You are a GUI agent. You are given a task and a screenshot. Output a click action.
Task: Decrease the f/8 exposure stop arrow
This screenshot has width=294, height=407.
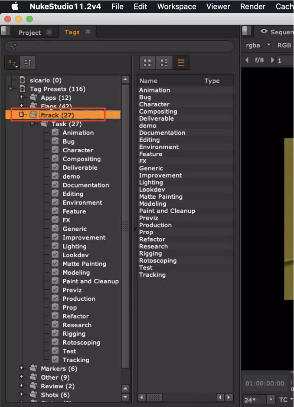coord(247,60)
